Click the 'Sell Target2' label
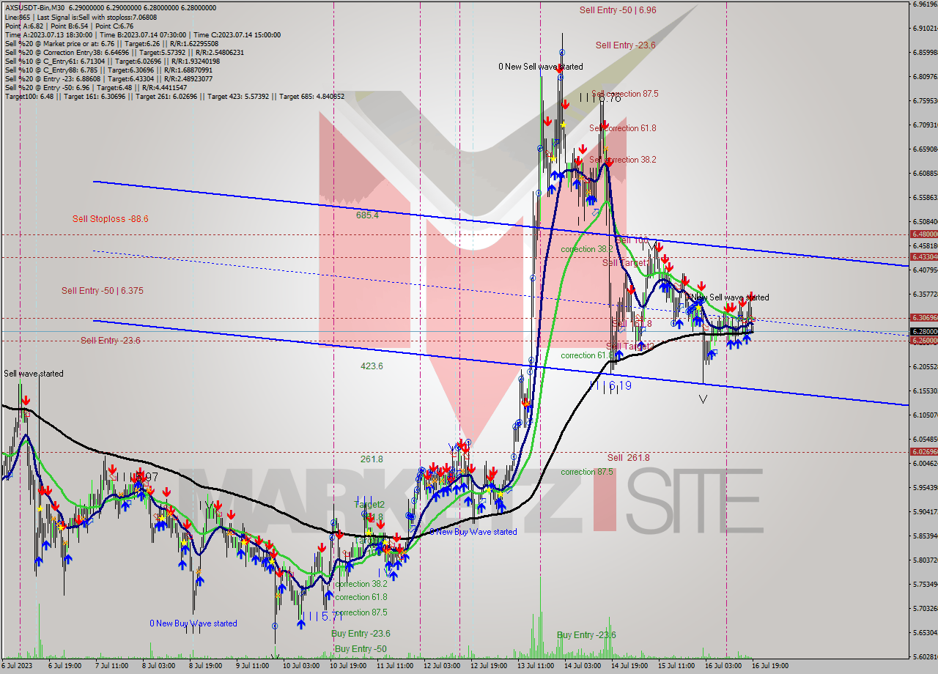 click(x=630, y=346)
